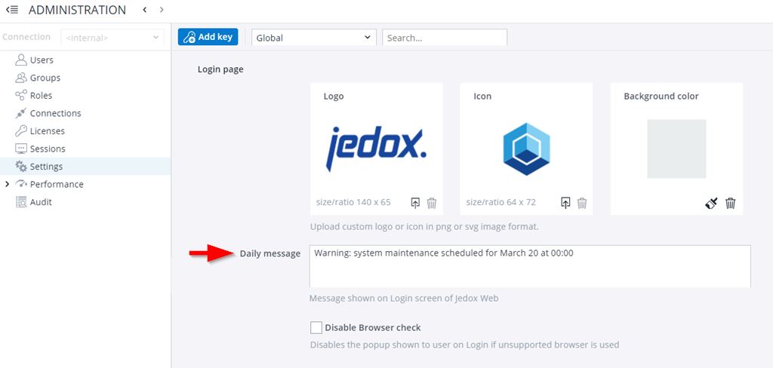Screen dimensions: 773x368
Task: Click the size/ratio 140 x 65 text
Action: [x=353, y=202]
